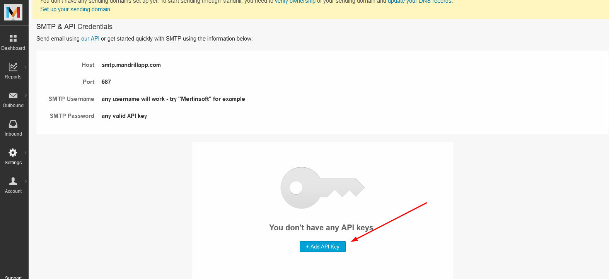Click the Add API Key button
Image resolution: width=609 pixels, height=279 pixels.
[x=322, y=247]
